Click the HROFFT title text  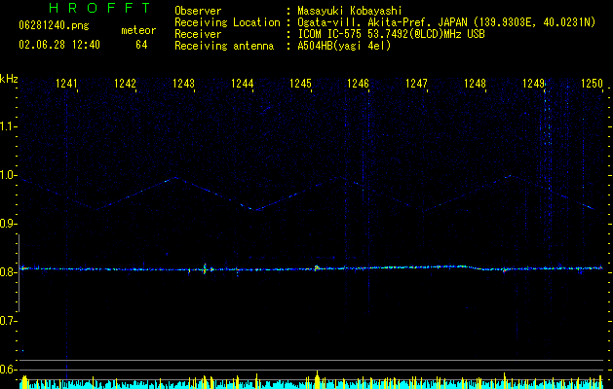pyautogui.click(x=100, y=8)
